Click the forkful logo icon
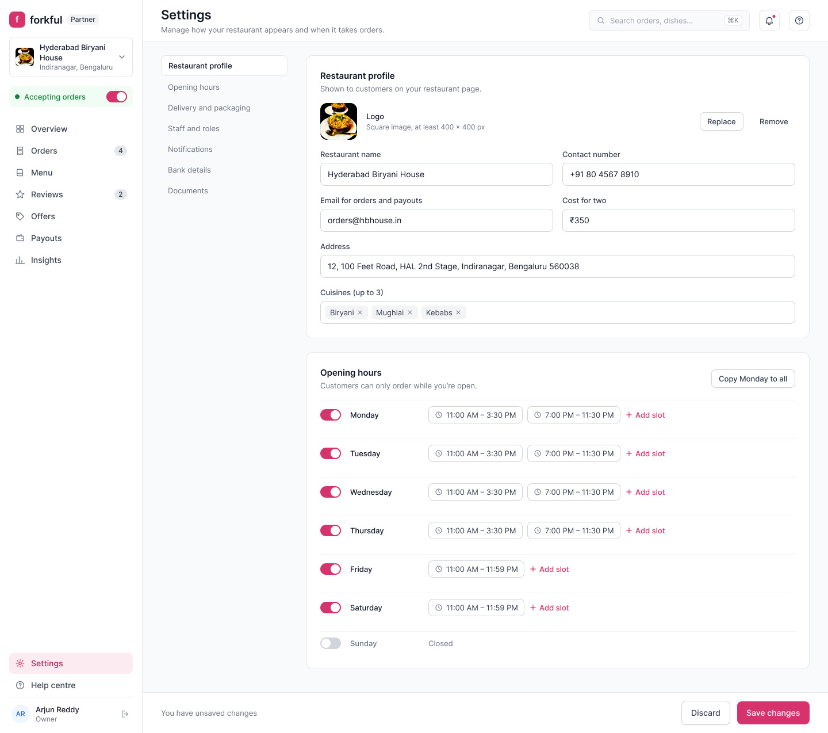 [17, 20]
